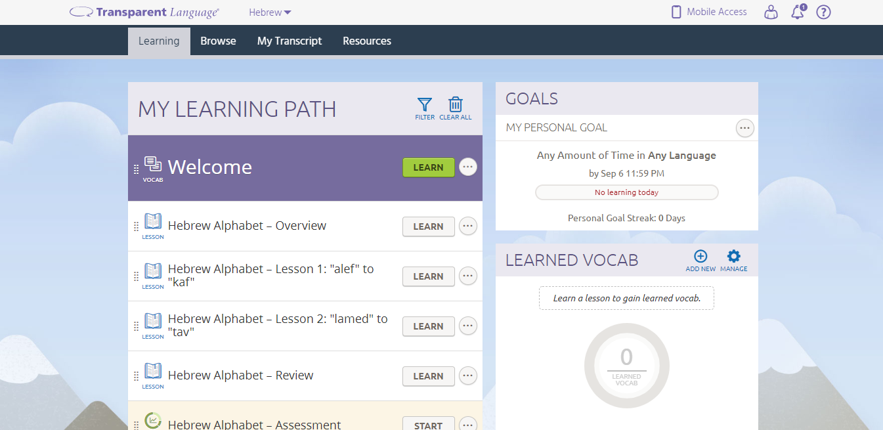Open the Hebrew language dropdown
883x430 pixels.
270,12
